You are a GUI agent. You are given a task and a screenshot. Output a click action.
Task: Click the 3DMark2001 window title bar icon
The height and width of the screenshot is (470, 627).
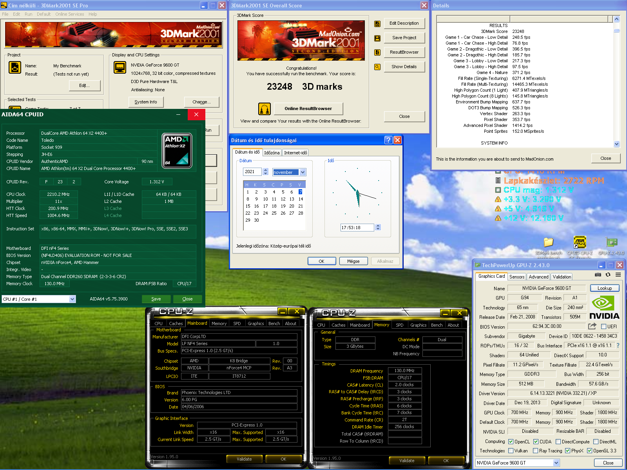[x=4, y=5]
